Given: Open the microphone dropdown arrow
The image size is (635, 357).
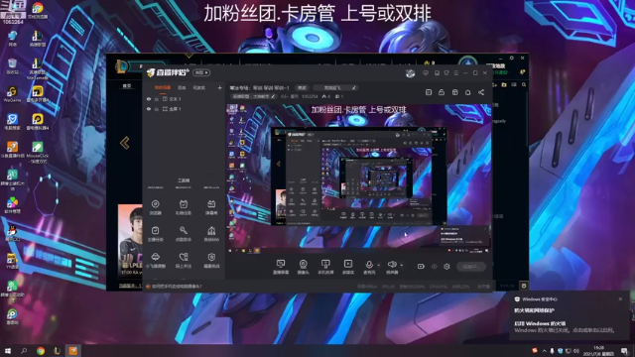Looking at the screenshot, I should (x=379, y=266).
